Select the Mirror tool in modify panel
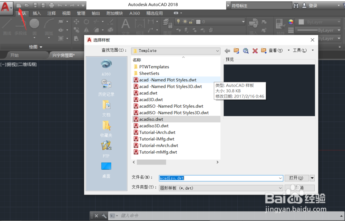This screenshot has width=345, height=221. pos(86,30)
